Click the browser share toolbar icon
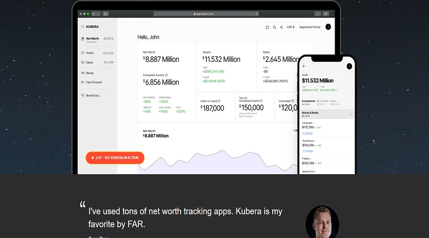 (x=317, y=14)
